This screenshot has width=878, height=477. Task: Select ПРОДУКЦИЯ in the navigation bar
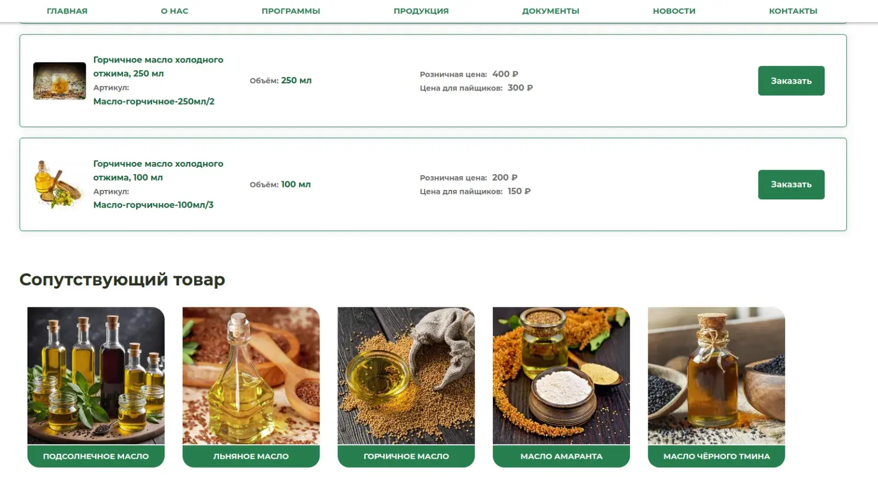point(421,11)
